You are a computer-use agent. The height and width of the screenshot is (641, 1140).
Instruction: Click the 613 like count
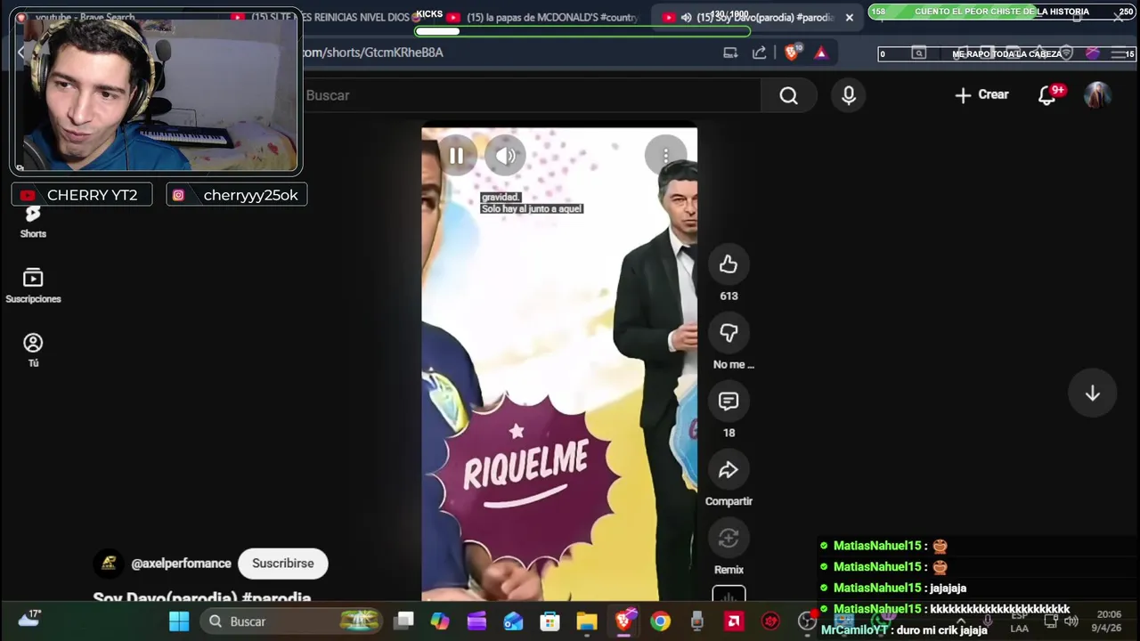click(729, 296)
